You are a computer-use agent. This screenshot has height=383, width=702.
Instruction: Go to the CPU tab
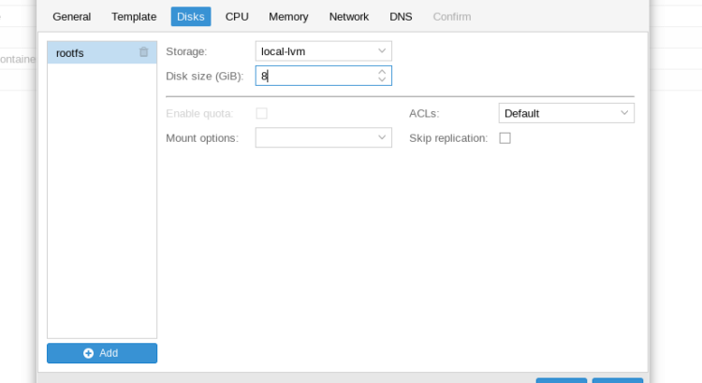click(237, 17)
